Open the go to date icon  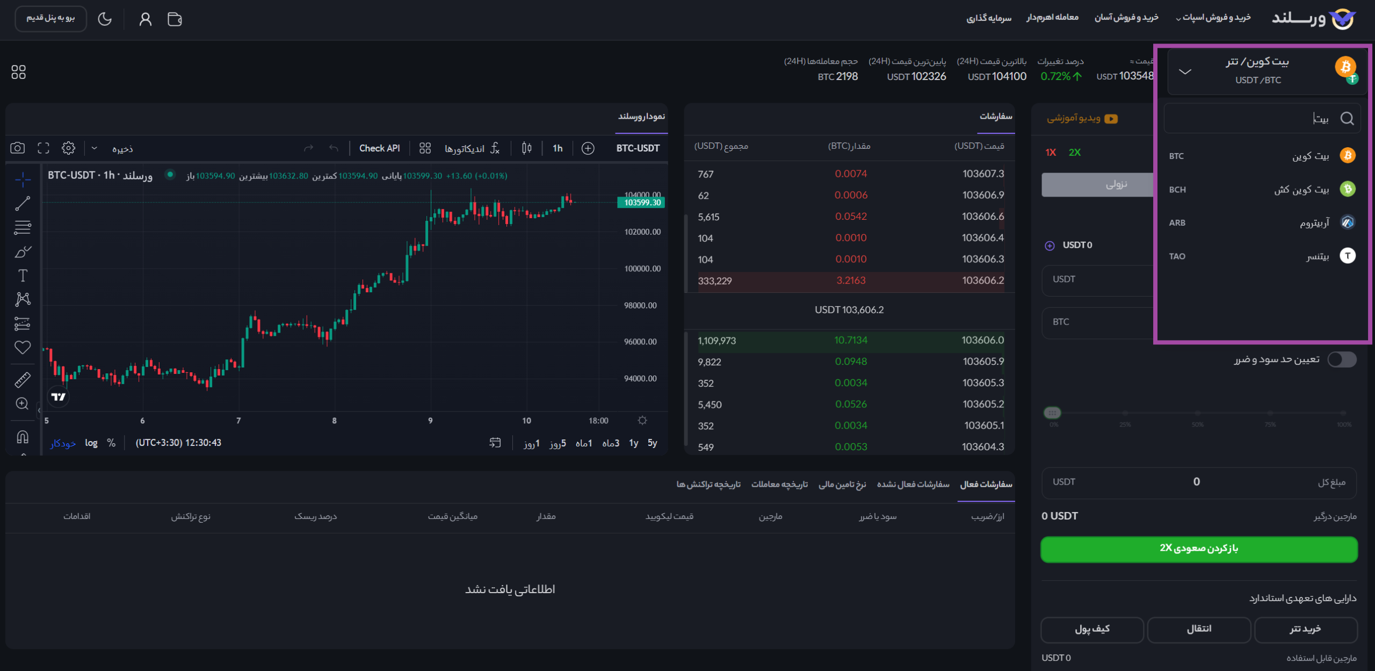tap(495, 443)
